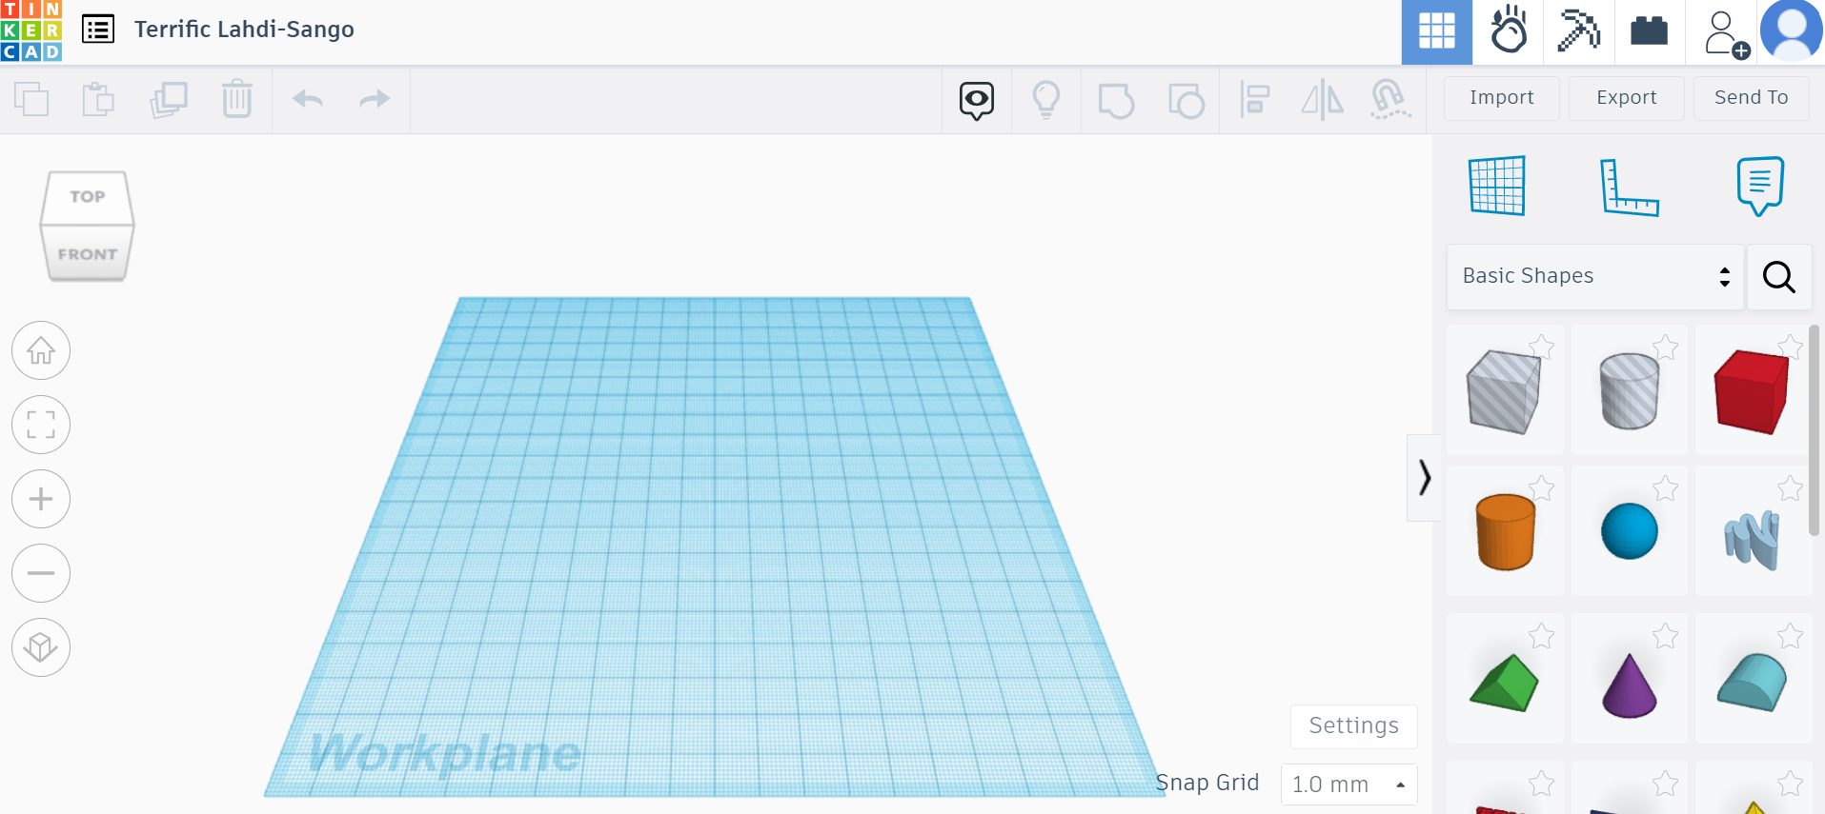Toggle show all with the lightbulb icon

1046,99
